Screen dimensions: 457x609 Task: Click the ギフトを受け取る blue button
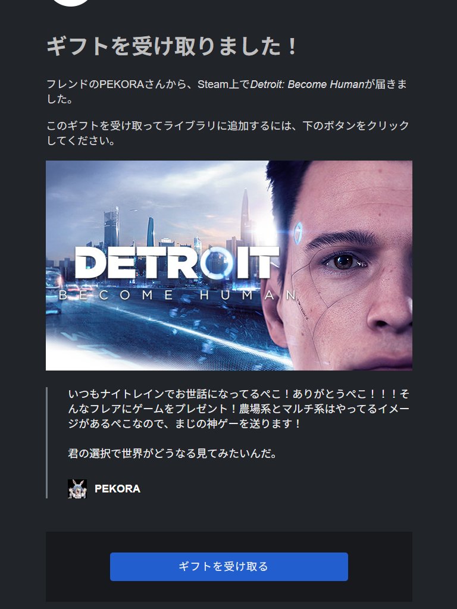coord(229,567)
